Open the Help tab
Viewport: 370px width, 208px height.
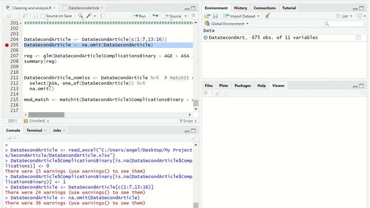click(261, 86)
